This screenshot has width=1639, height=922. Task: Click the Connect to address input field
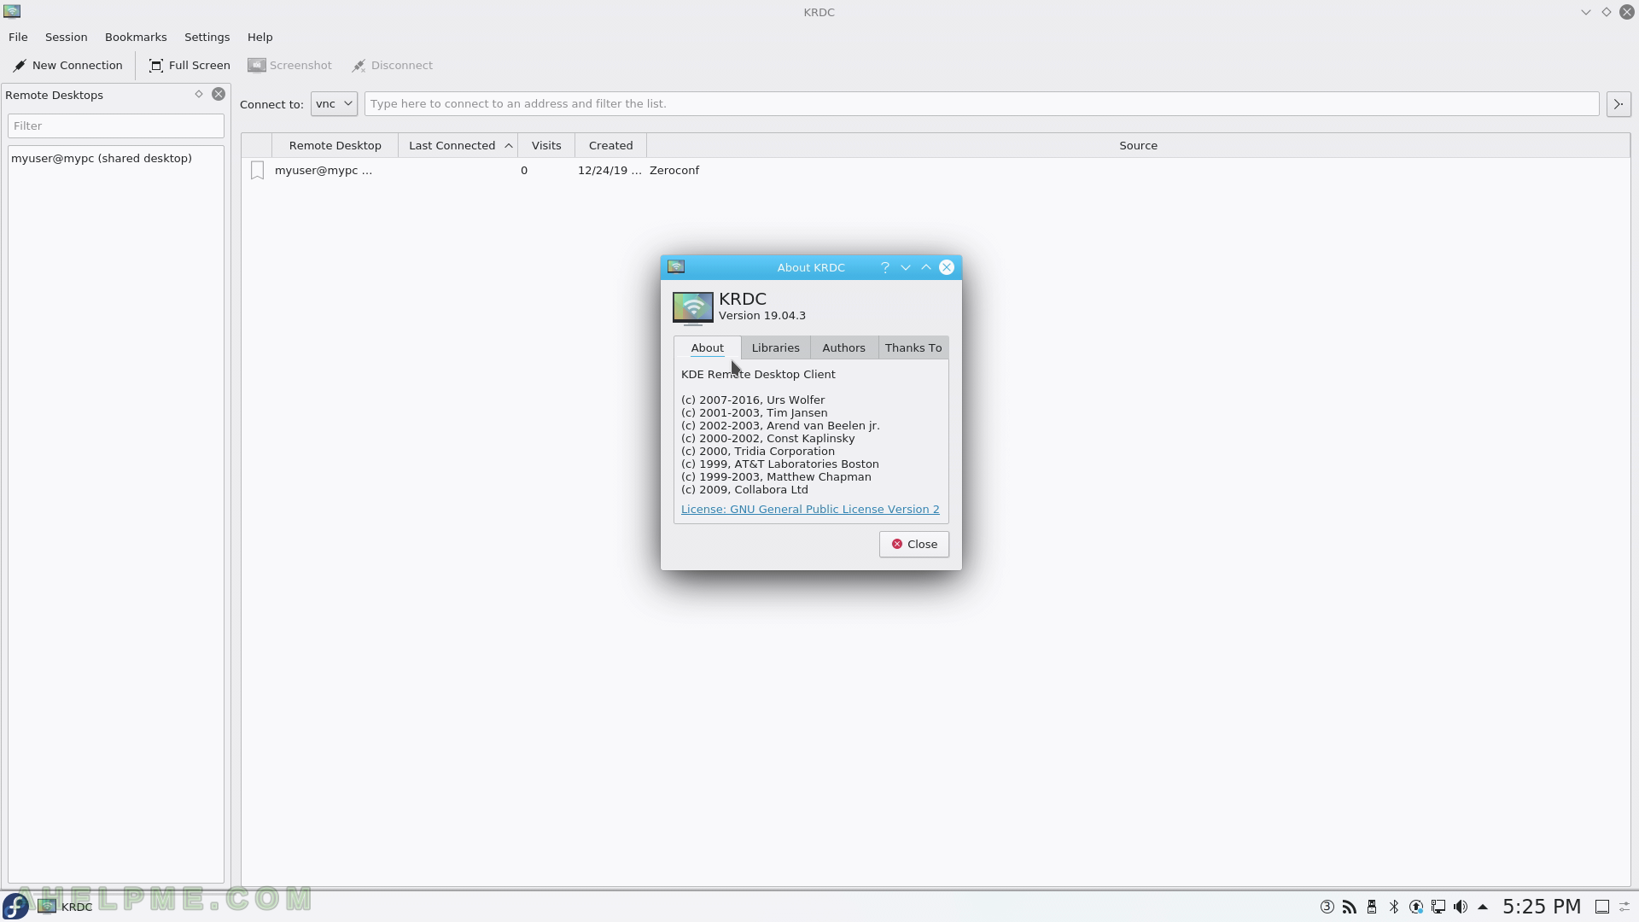[982, 104]
